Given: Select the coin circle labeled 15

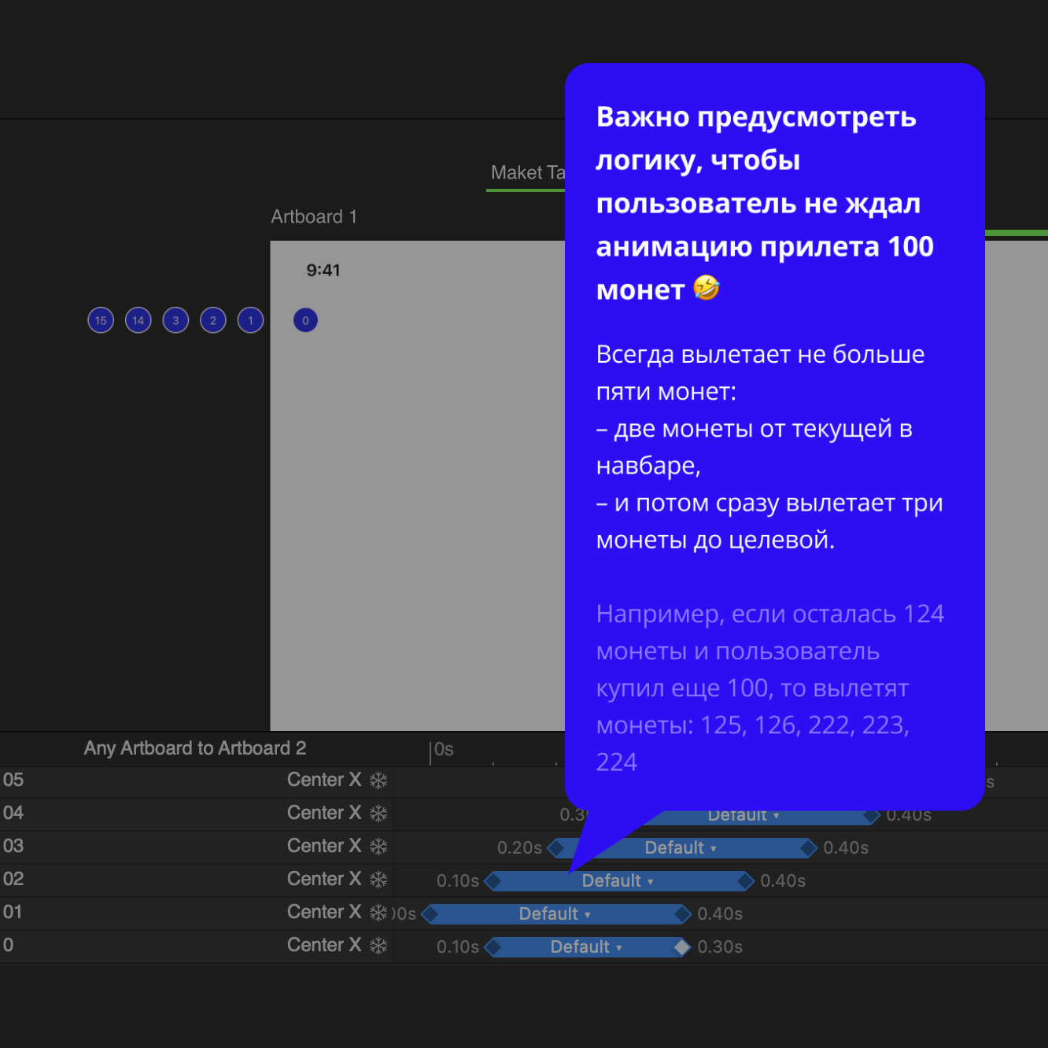Looking at the screenshot, I should [101, 320].
